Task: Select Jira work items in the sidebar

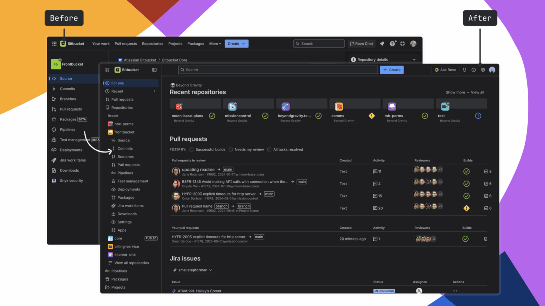Action: tap(73, 160)
